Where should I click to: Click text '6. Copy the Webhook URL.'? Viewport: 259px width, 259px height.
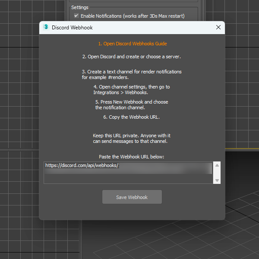[132, 117]
